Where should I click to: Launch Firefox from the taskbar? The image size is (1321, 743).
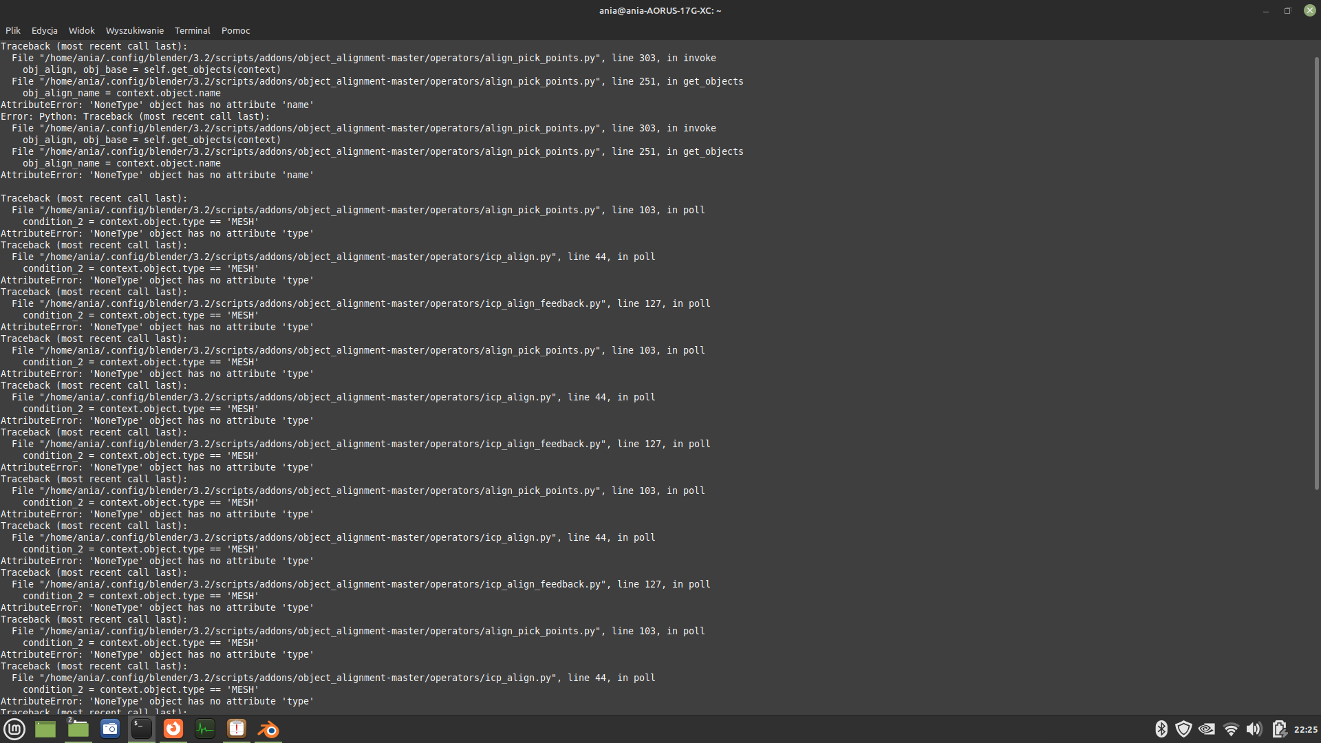[x=173, y=729]
